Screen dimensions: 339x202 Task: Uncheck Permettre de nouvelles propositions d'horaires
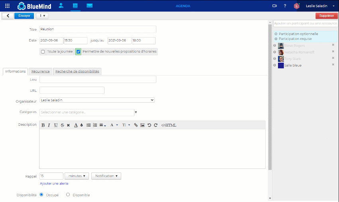[x=79, y=51]
